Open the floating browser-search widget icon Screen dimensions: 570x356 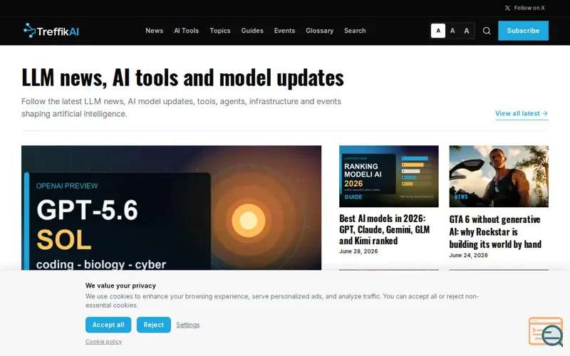click(546, 332)
